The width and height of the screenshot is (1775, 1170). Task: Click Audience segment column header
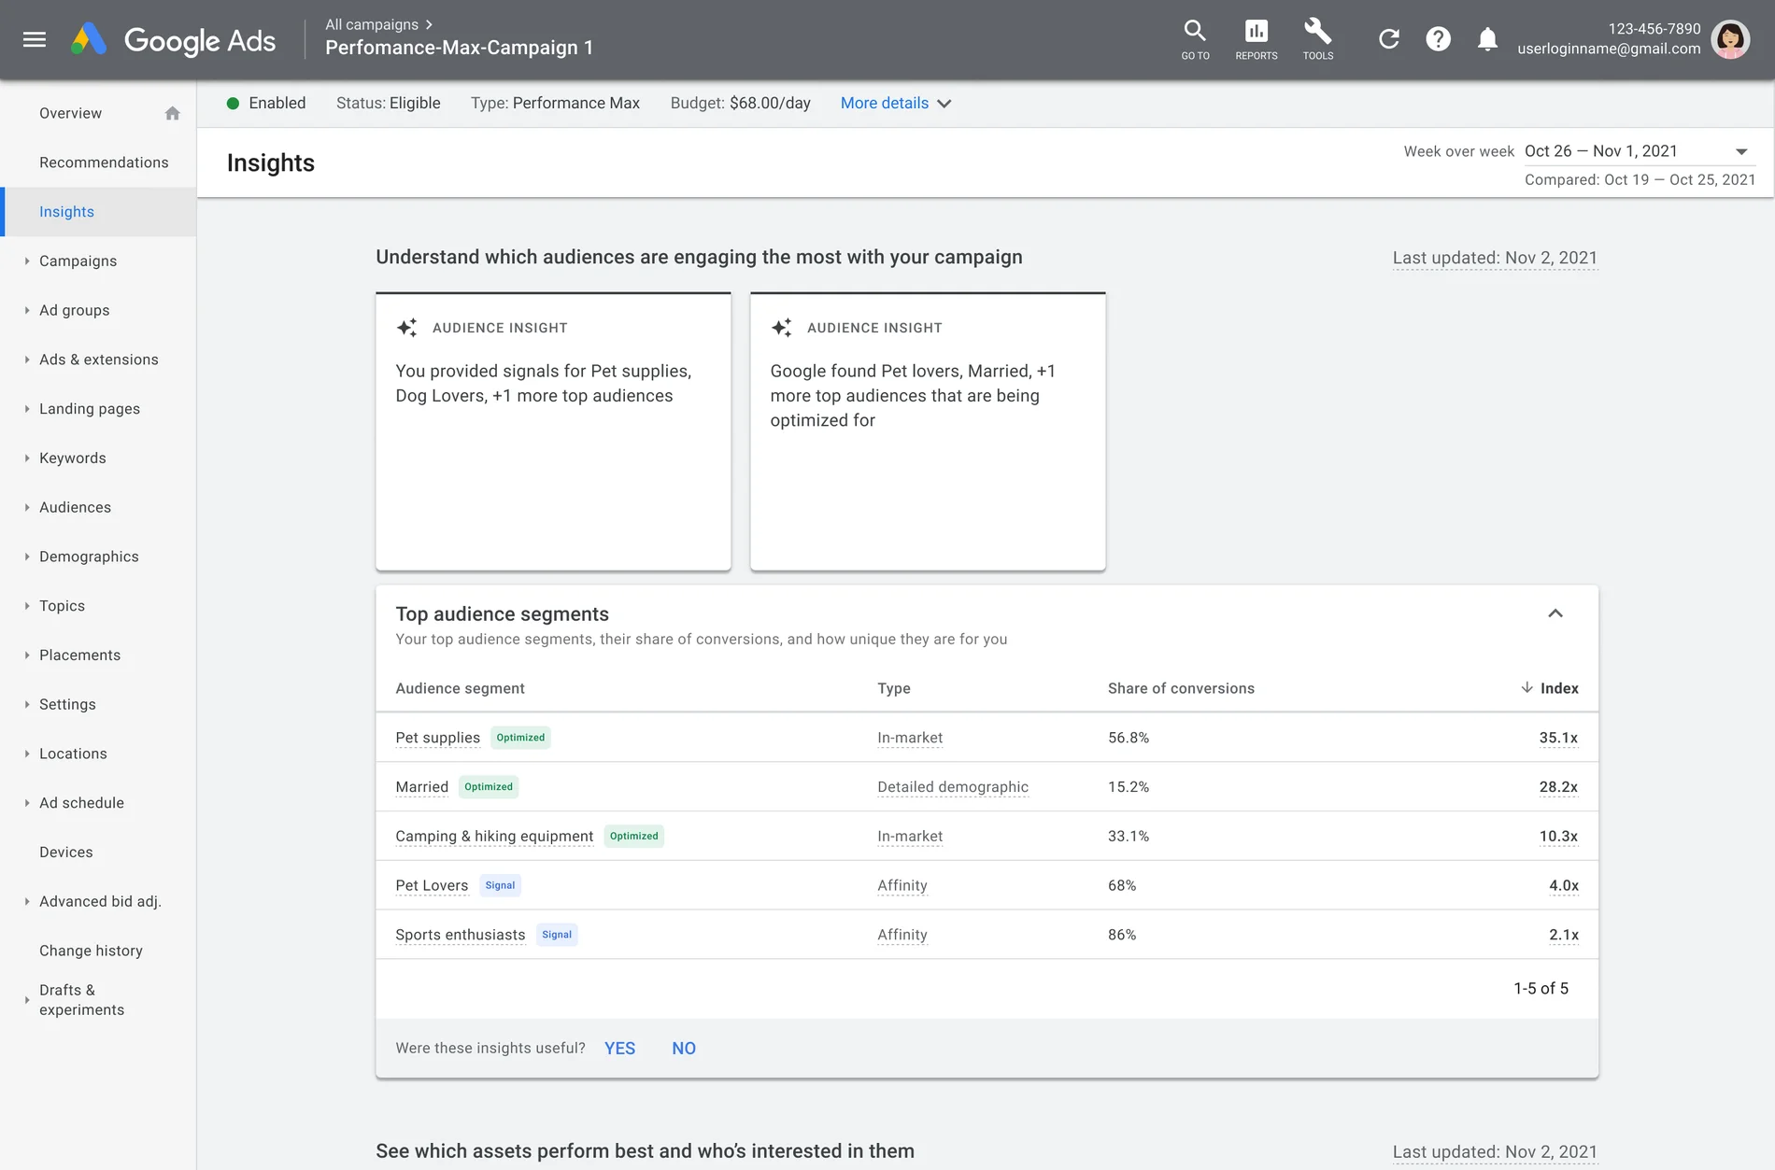pyautogui.click(x=460, y=688)
